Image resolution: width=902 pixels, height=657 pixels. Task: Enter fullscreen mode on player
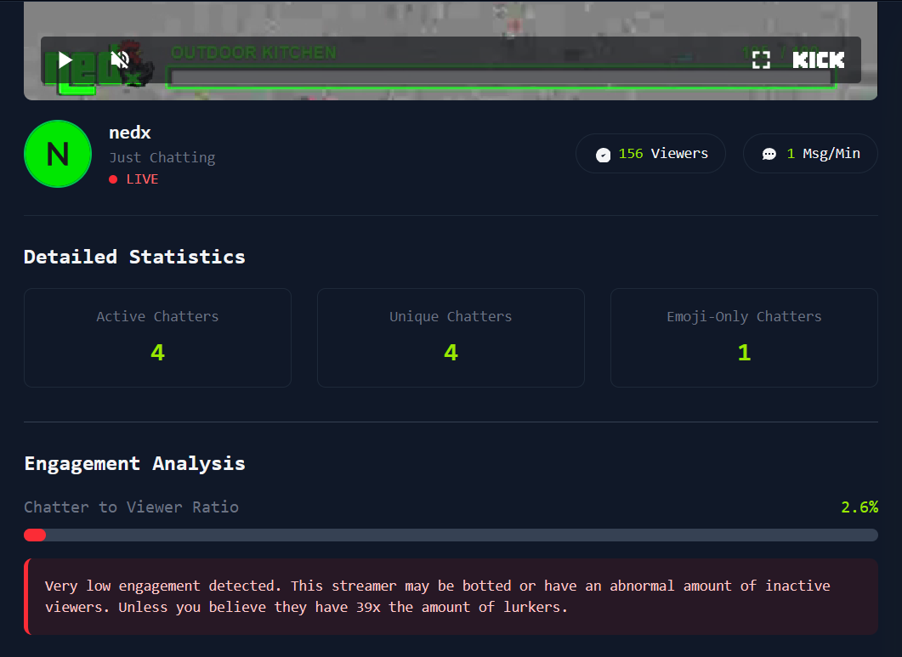761,59
